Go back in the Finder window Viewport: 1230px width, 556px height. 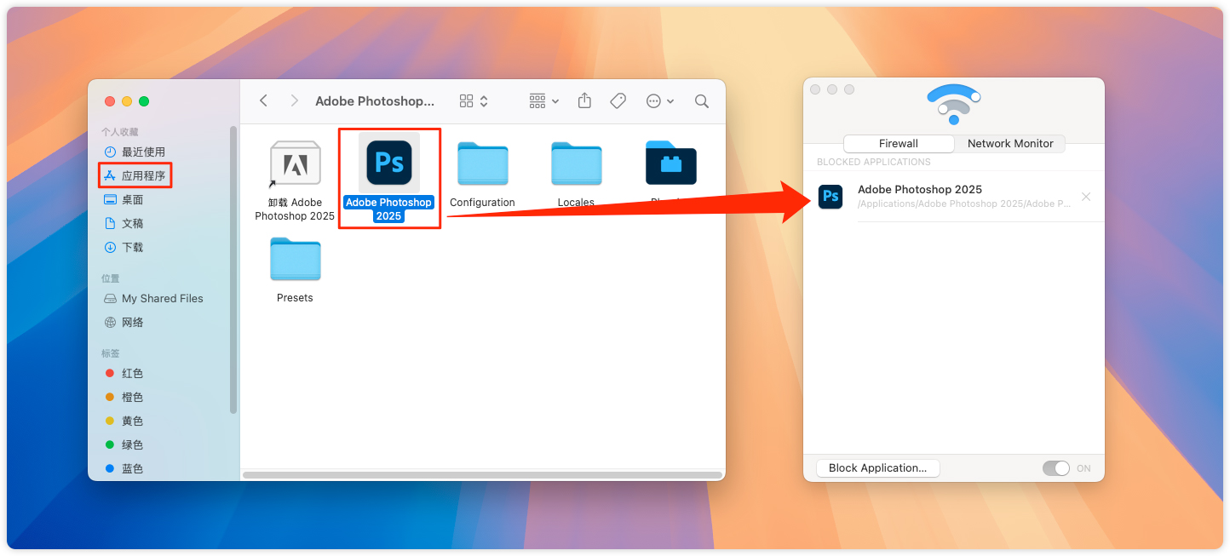(x=264, y=100)
